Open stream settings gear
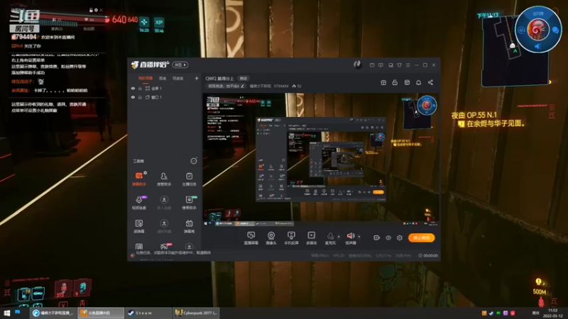 point(400,237)
